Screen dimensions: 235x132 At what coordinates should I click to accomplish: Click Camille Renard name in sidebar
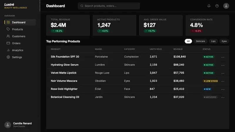pyautogui.click(x=22, y=123)
